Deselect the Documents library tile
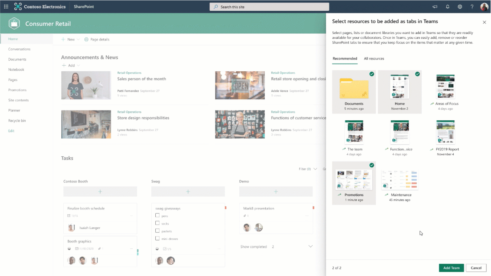This screenshot has width=491, height=276. tap(354, 92)
